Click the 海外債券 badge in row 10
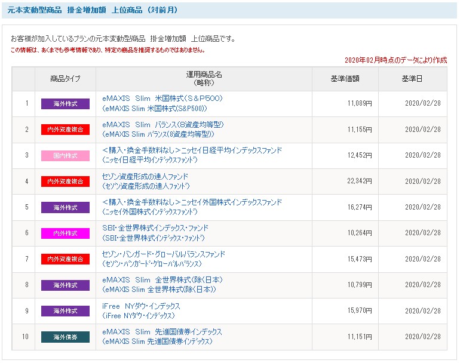 pyautogui.click(x=65, y=337)
